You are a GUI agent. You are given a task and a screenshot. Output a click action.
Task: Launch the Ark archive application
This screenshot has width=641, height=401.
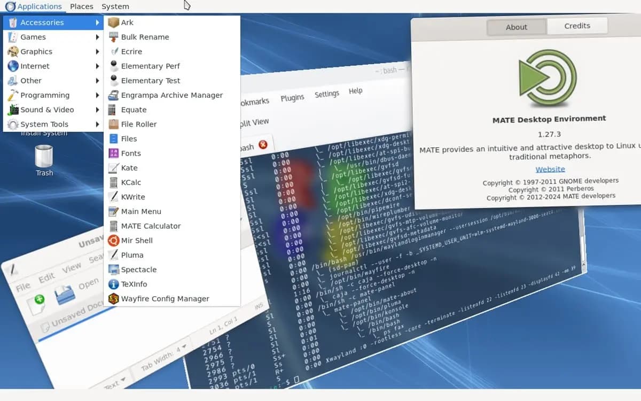click(127, 22)
